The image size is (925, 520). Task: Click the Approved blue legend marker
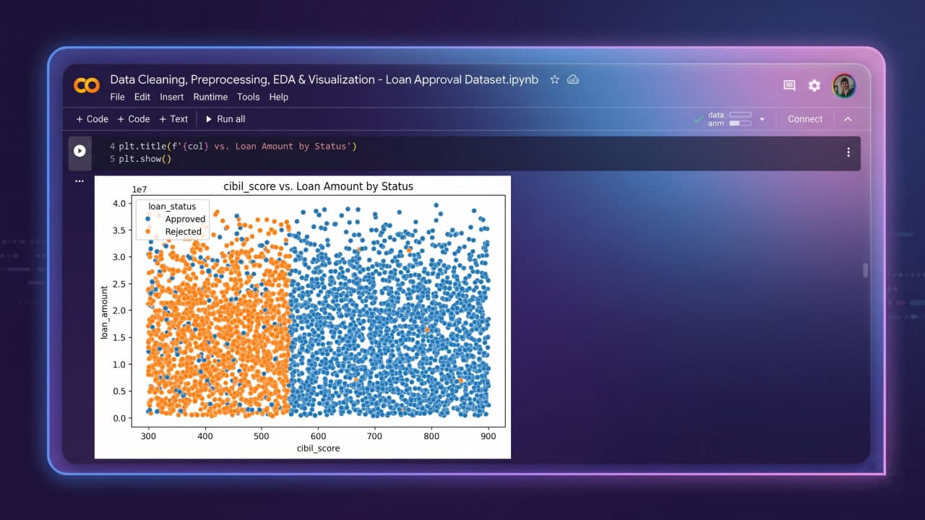pyautogui.click(x=148, y=219)
